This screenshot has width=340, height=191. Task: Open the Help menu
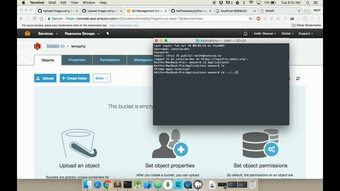pos(103,3)
